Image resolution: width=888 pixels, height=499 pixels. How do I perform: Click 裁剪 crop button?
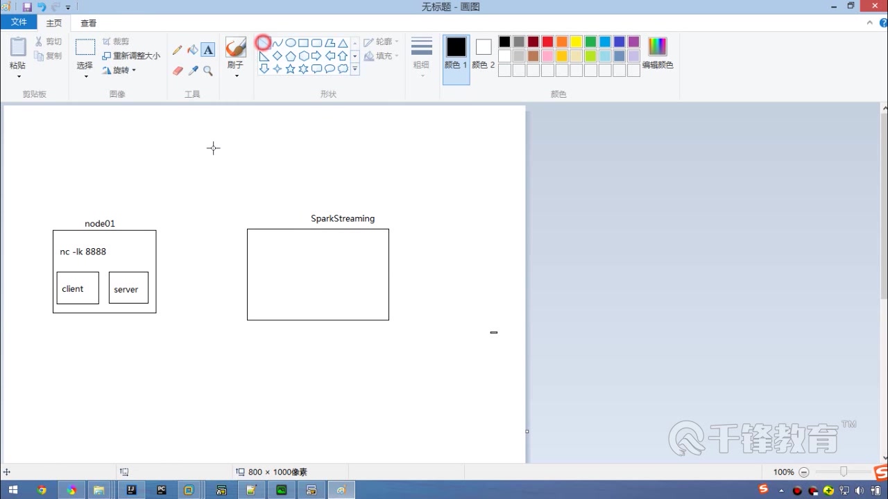tap(116, 42)
